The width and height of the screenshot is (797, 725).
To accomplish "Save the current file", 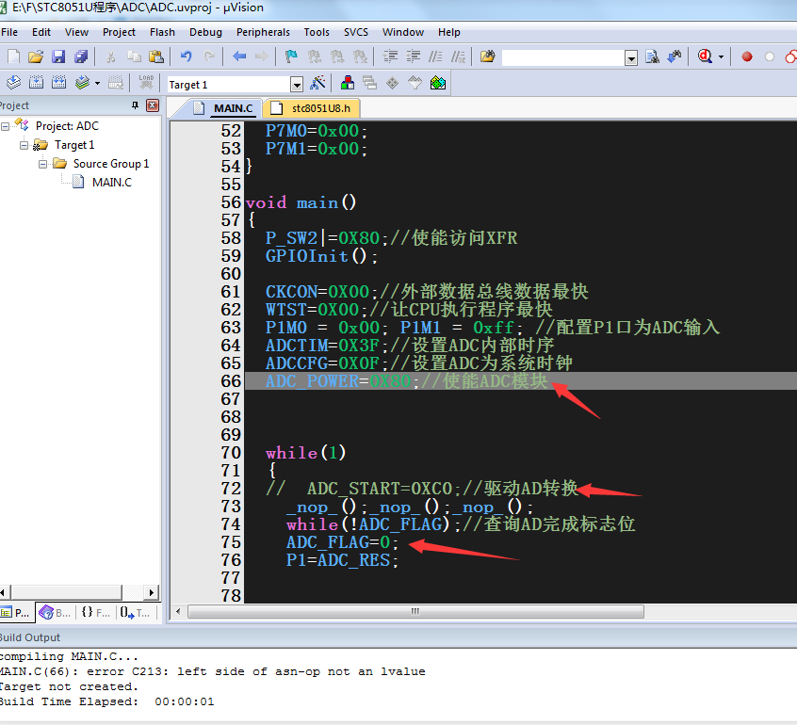I will pyautogui.click(x=58, y=56).
